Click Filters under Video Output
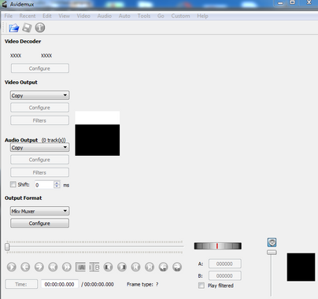The width and height of the screenshot is (318, 299). pos(39,120)
